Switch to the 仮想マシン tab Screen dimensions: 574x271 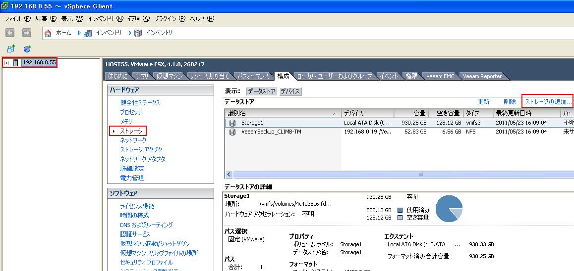pos(169,76)
